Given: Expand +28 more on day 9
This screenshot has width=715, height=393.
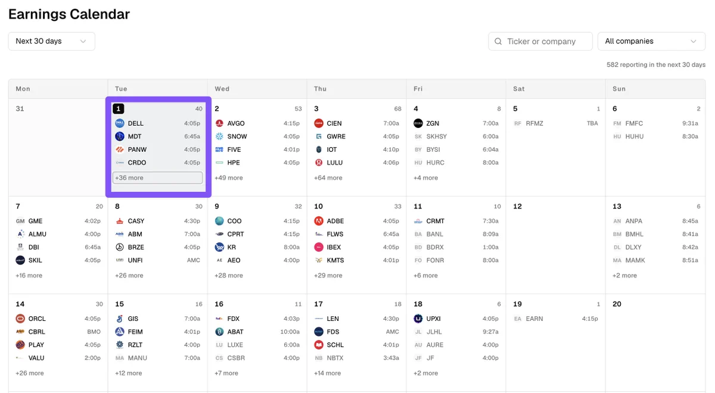Looking at the screenshot, I should 229,276.
